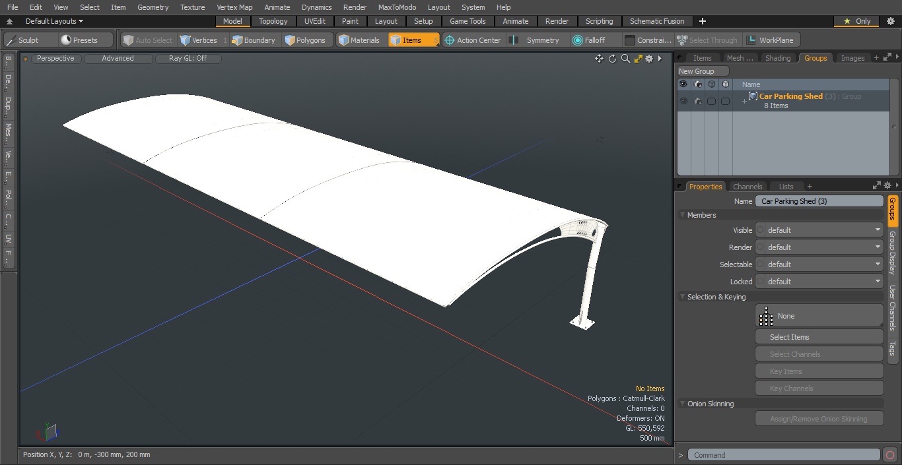This screenshot has height=465, width=902.
Task: Switch selection mode to Boundary
Action: pyautogui.click(x=254, y=40)
